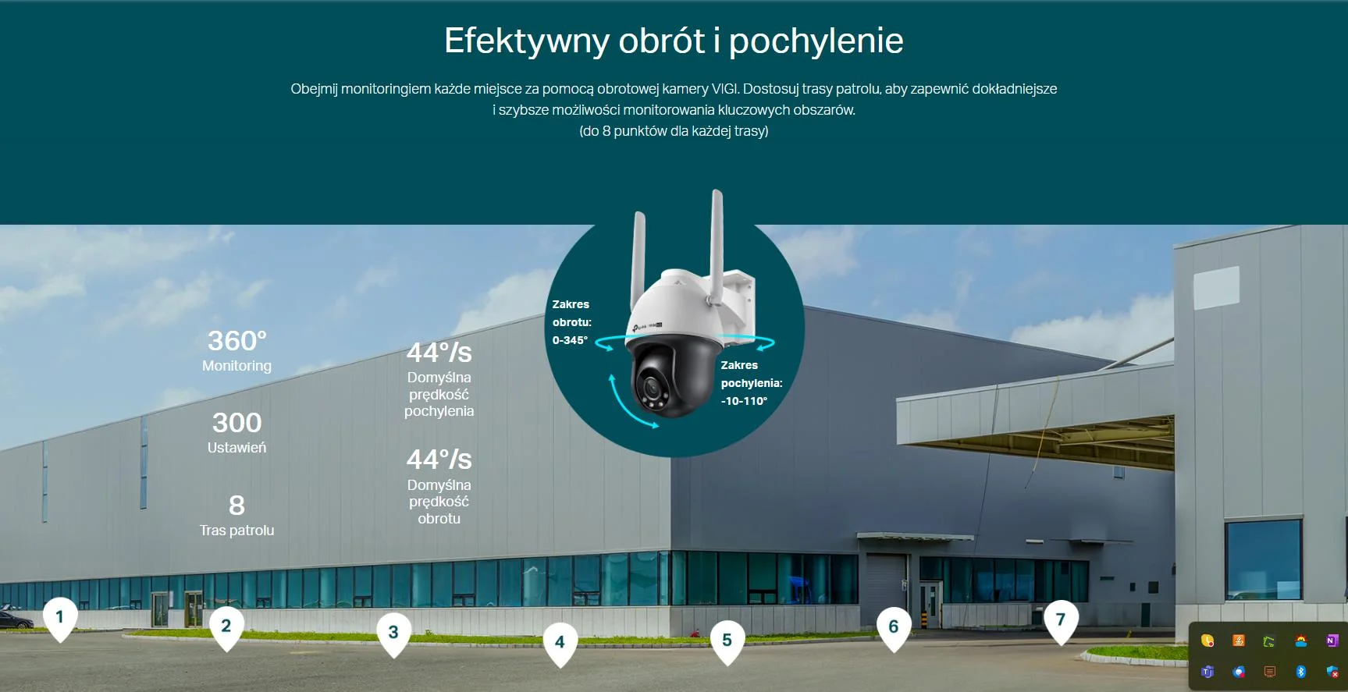
Task: Click the "Efektywny obrót i pochylenie" heading
Action: point(674,41)
